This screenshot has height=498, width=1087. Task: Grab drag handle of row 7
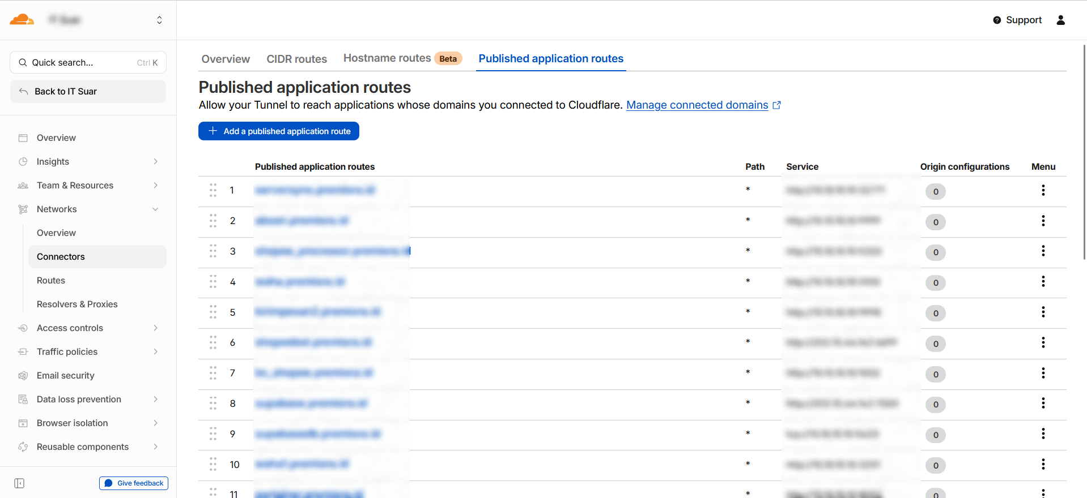pos(213,373)
